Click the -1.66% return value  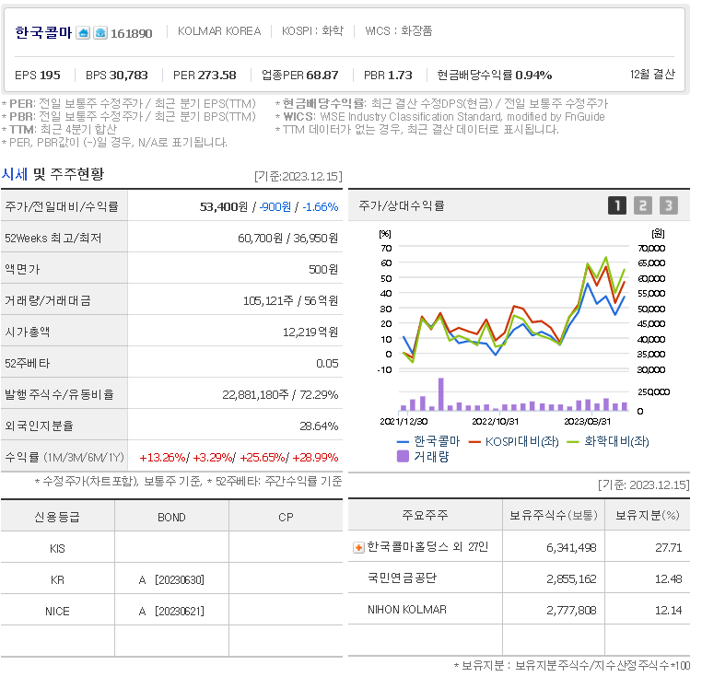click(320, 206)
